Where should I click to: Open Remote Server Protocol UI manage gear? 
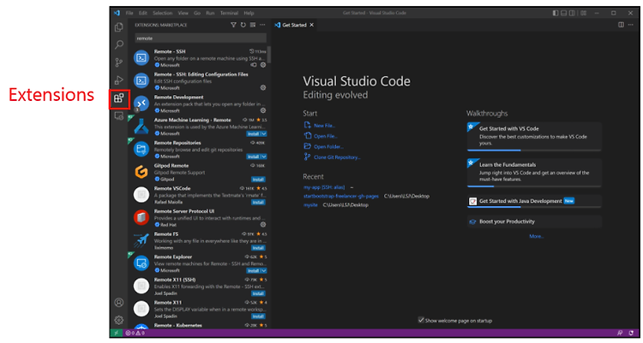(263, 225)
